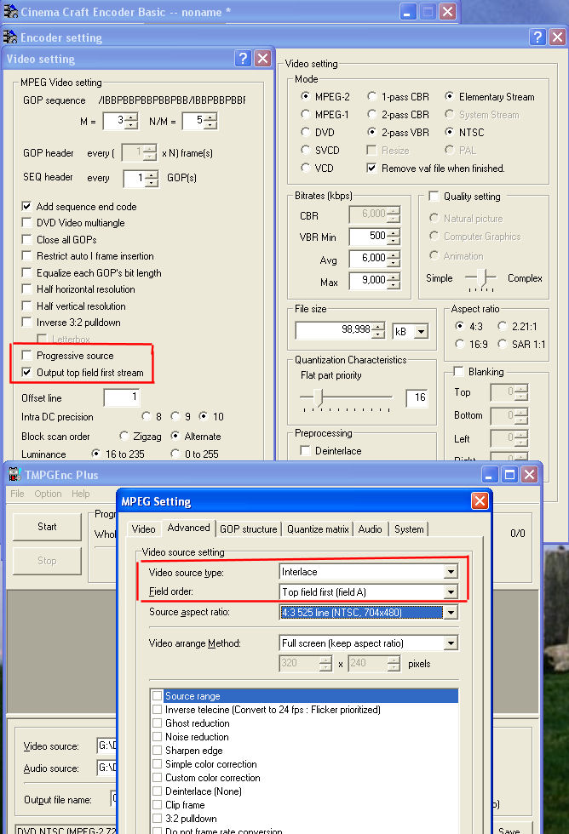Close the Video setting window

(262, 59)
